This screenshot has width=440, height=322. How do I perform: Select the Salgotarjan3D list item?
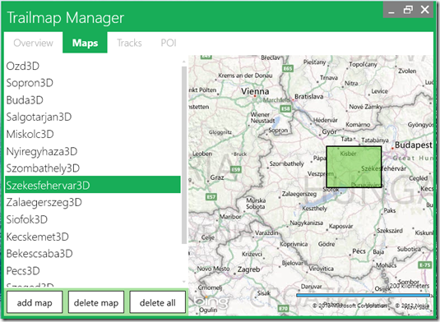[x=93, y=117]
